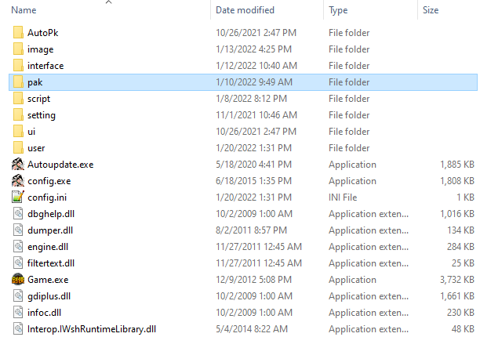Select the Interop.IWshRuntimeLibrary.dll file icon
The height and width of the screenshot is (337, 480).
click(19, 329)
